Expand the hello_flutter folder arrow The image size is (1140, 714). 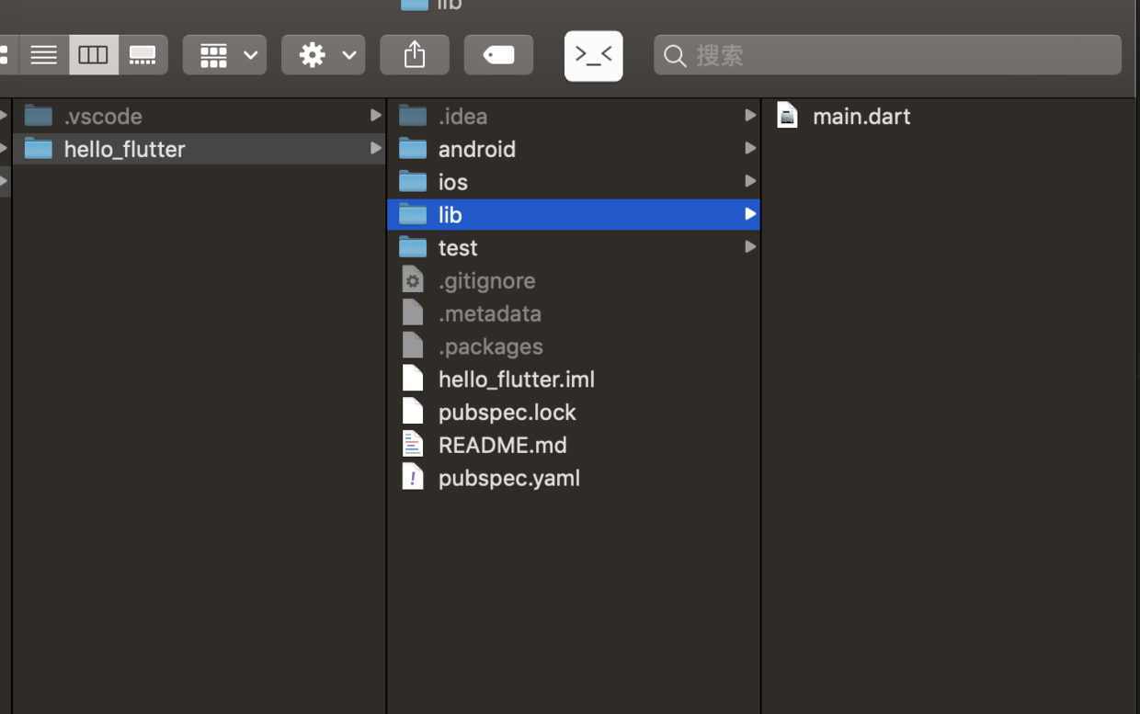pos(375,148)
